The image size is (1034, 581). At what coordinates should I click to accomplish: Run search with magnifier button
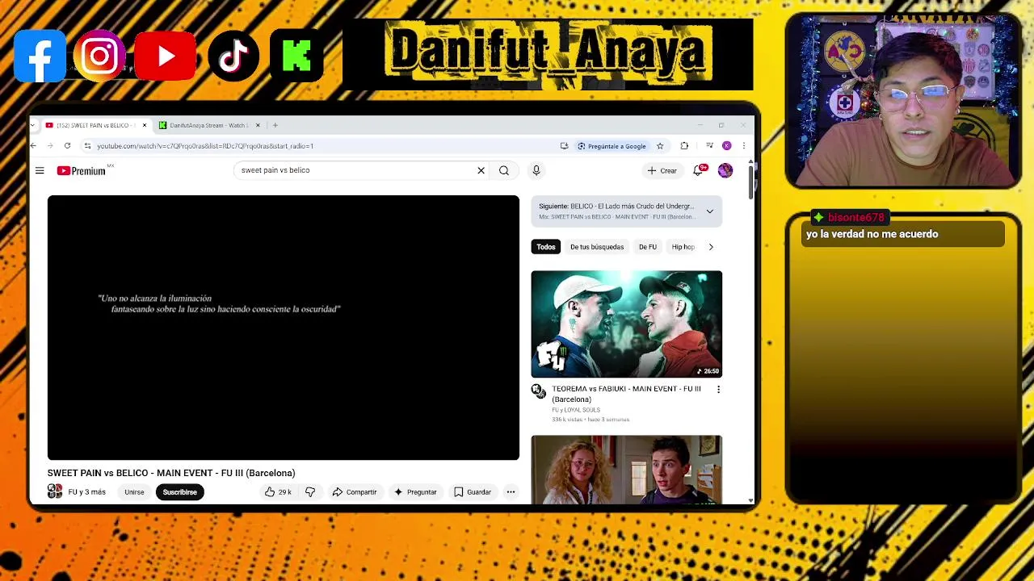pyautogui.click(x=504, y=170)
